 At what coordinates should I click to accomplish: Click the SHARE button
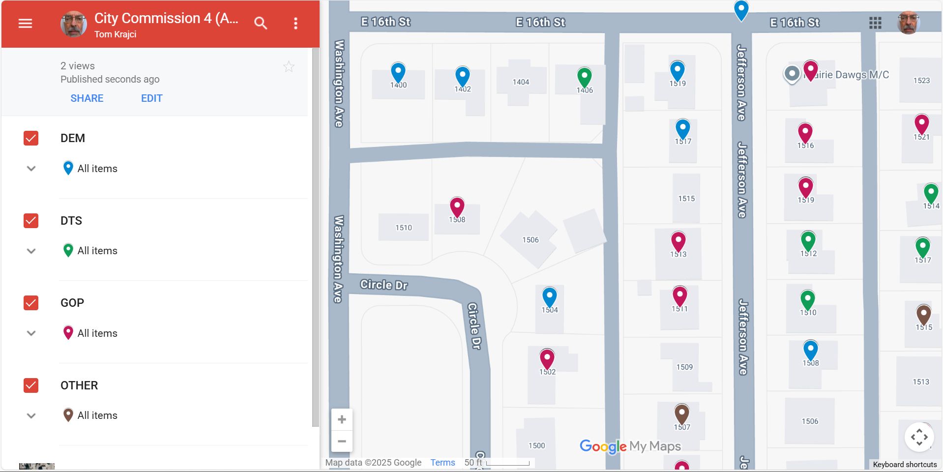coord(87,98)
